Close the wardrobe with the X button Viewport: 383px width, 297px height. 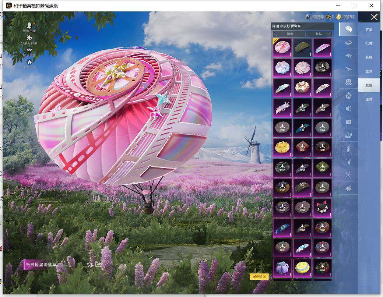(x=374, y=17)
